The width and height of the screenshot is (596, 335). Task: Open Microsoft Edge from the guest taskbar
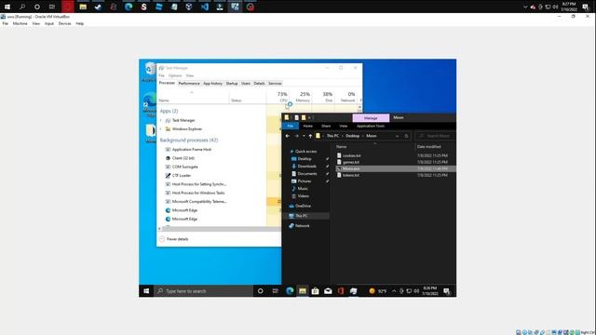(x=290, y=291)
